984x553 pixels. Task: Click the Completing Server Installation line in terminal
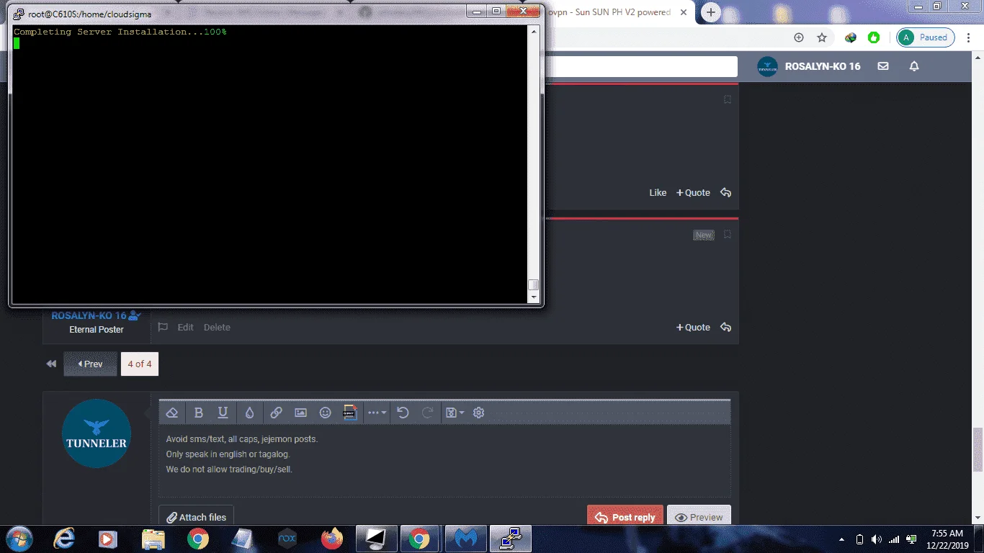(120, 32)
